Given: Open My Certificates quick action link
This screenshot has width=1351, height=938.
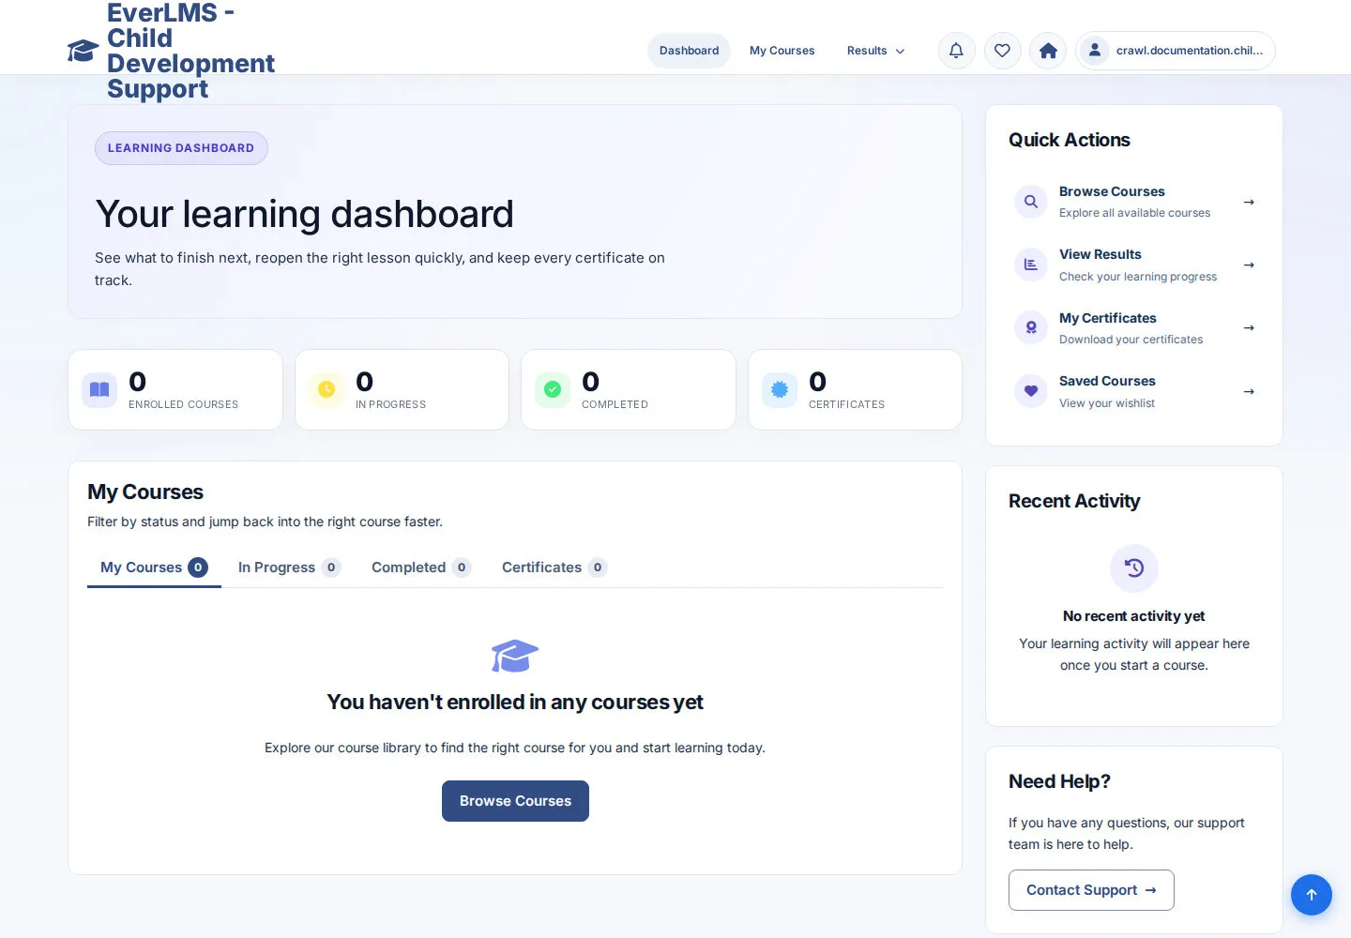Looking at the screenshot, I should pos(1134,327).
